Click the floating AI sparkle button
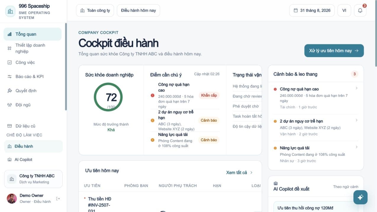This screenshot has width=377, height=212. pyautogui.click(x=360, y=197)
